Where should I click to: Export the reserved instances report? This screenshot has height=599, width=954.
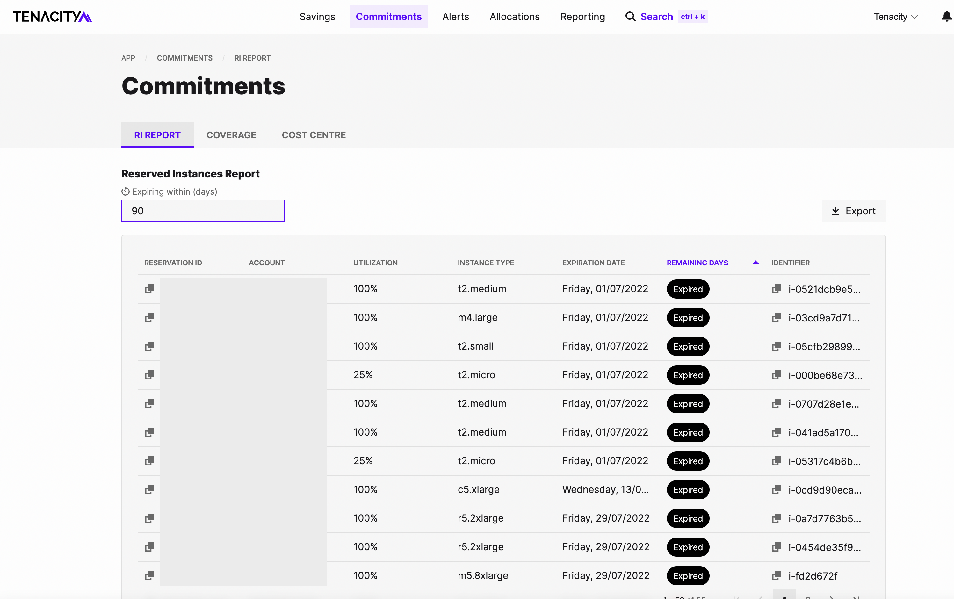pos(854,211)
